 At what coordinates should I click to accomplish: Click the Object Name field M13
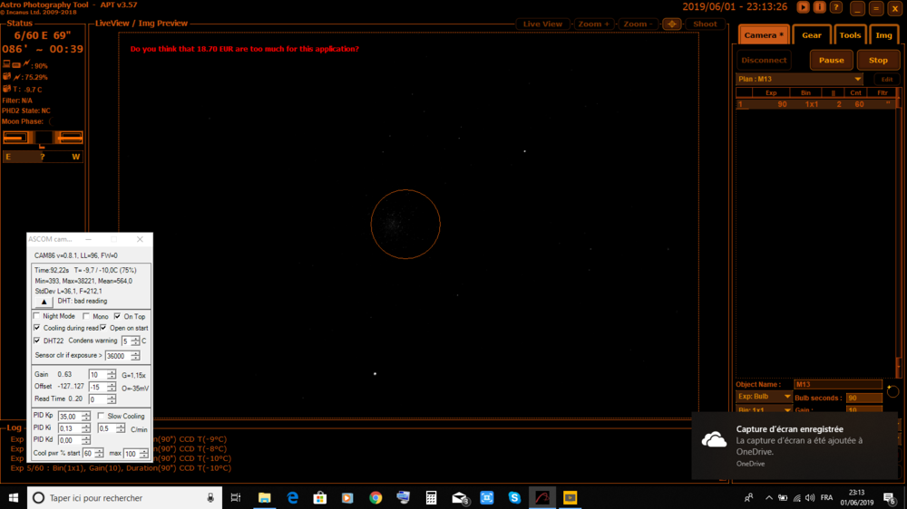837,384
